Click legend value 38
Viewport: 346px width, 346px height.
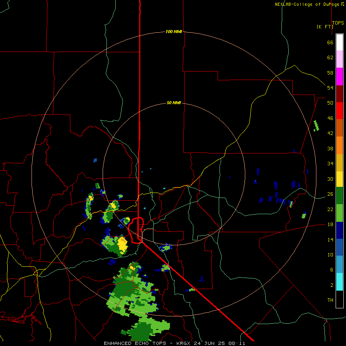click(x=330, y=149)
